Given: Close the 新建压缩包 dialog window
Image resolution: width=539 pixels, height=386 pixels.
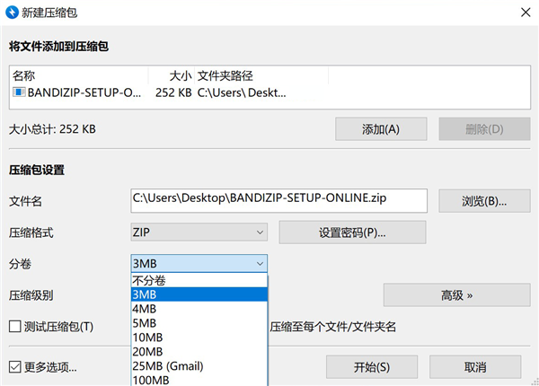Looking at the screenshot, I should 526,11.
